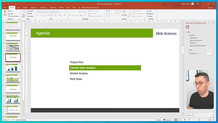Switch to Reading View icon in status bar

[185, 120]
